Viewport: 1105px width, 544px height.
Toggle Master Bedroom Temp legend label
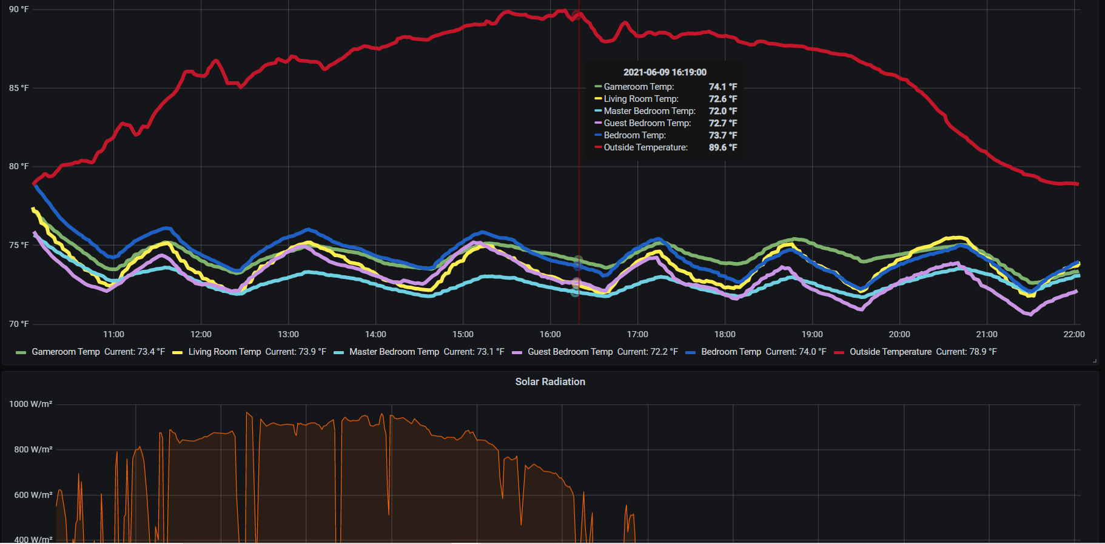[x=394, y=352]
